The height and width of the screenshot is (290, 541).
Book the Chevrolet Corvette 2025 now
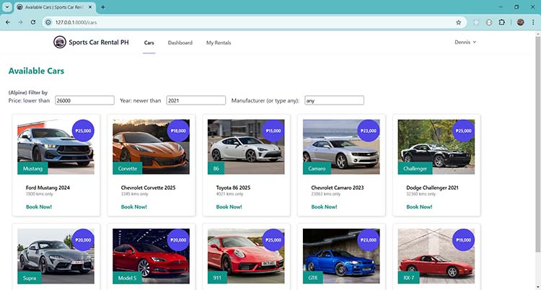[134, 207]
